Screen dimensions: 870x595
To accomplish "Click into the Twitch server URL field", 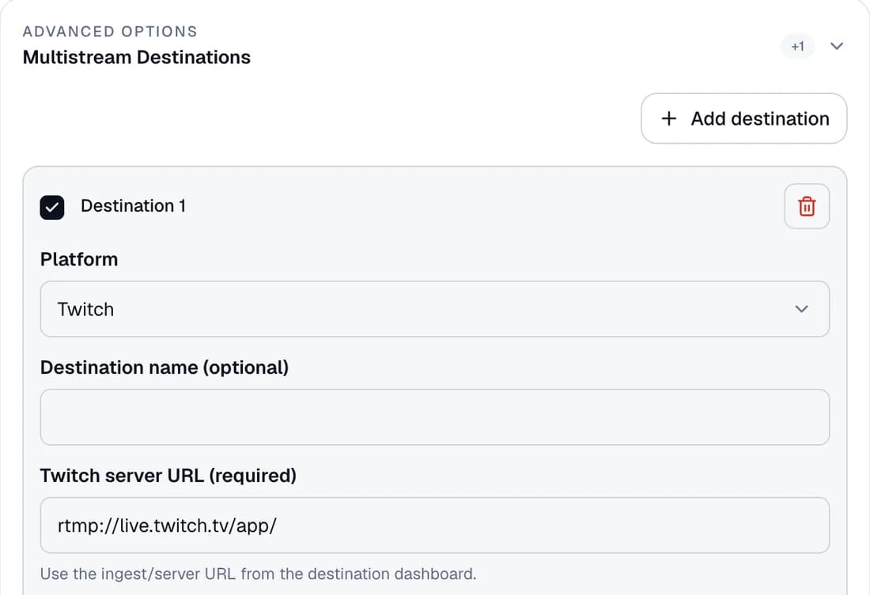I will click(x=434, y=525).
